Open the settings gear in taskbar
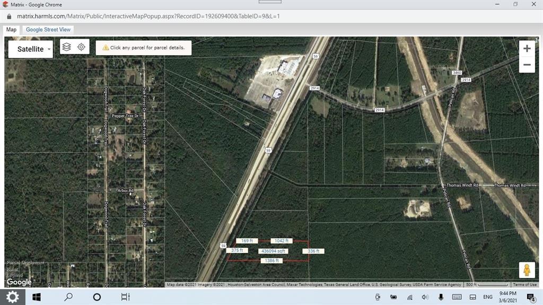The width and height of the screenshot is (543, 305). (x=12, y=297)
